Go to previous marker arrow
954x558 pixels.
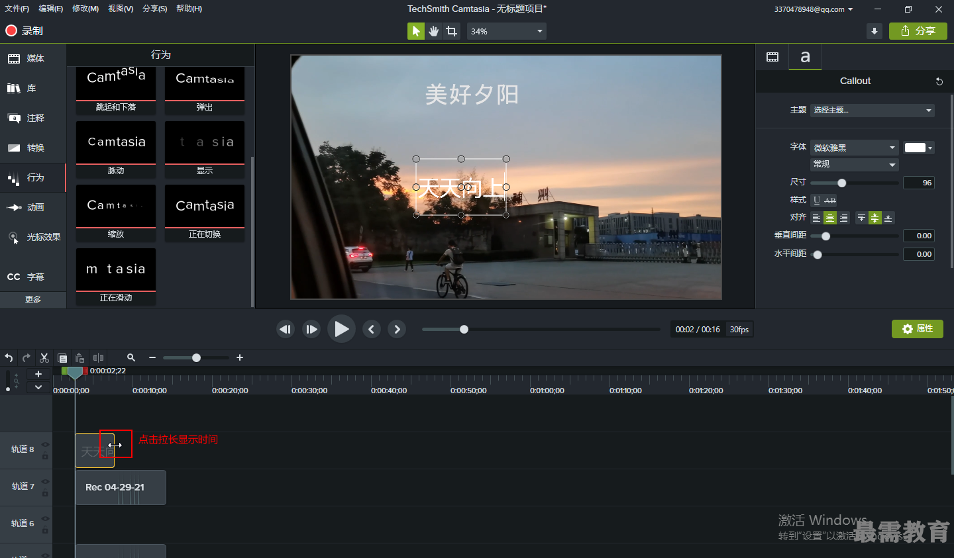click(372, 329)
